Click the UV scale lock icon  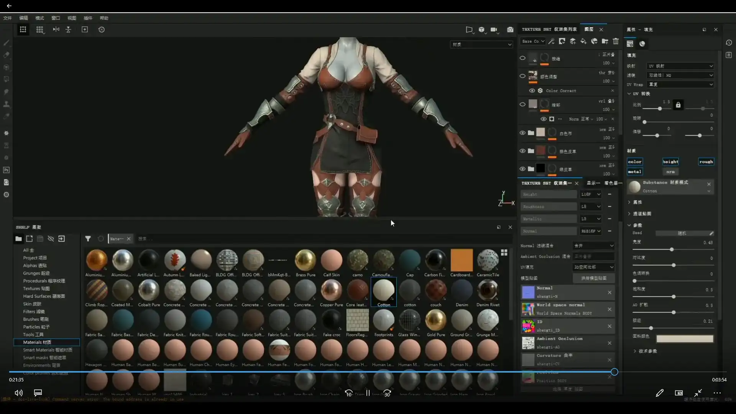pyautogui.click(x=678, y=105)
